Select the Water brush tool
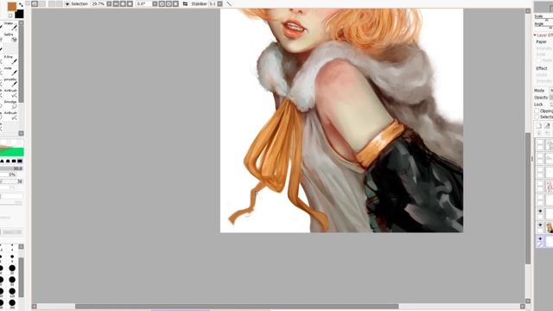Screen dimensions: 553x311 (x=10, y=26)
